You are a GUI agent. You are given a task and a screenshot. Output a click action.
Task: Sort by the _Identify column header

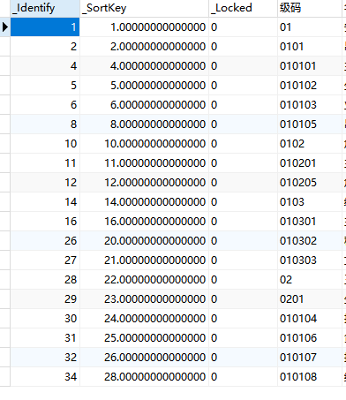click(x=45, y=8)
